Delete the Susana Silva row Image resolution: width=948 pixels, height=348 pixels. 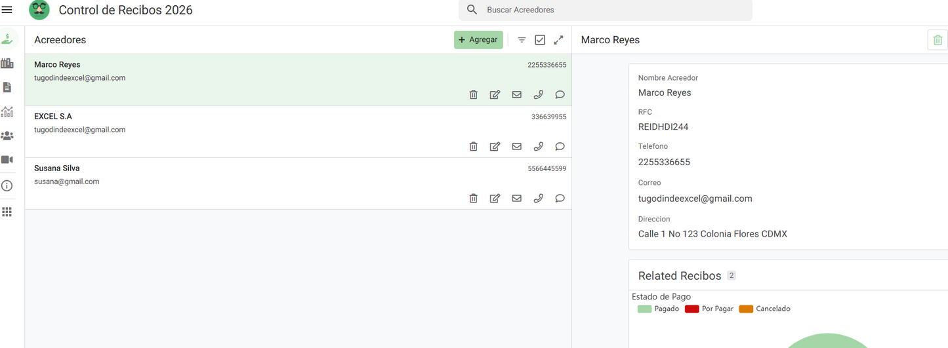(473, 198)
